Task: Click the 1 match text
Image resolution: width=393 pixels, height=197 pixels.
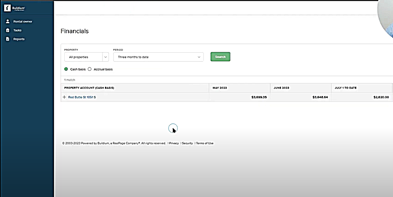Action: tap(70, 80)
